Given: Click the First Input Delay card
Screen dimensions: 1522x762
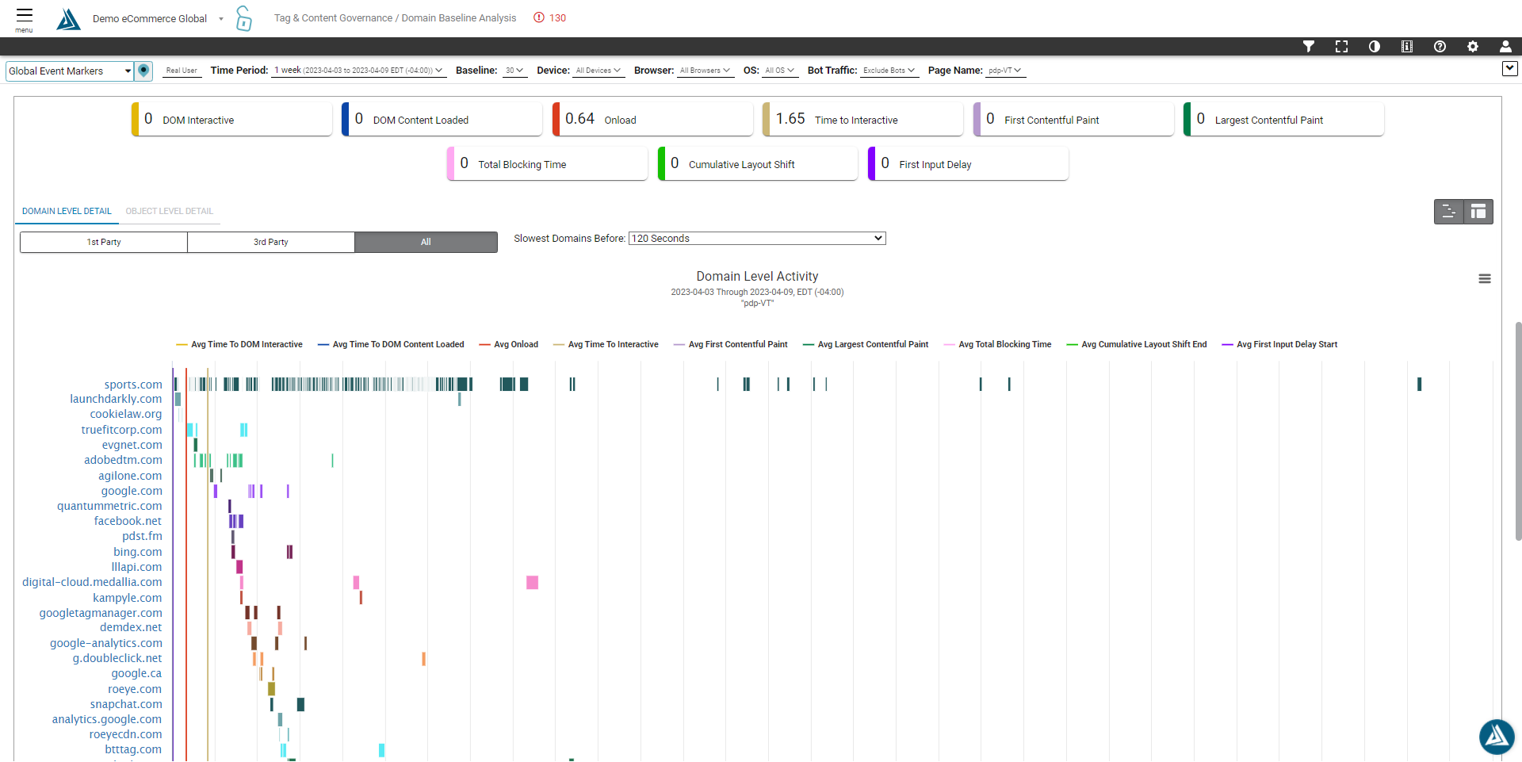Looking at the screenshot, I should tap(968, 164).
